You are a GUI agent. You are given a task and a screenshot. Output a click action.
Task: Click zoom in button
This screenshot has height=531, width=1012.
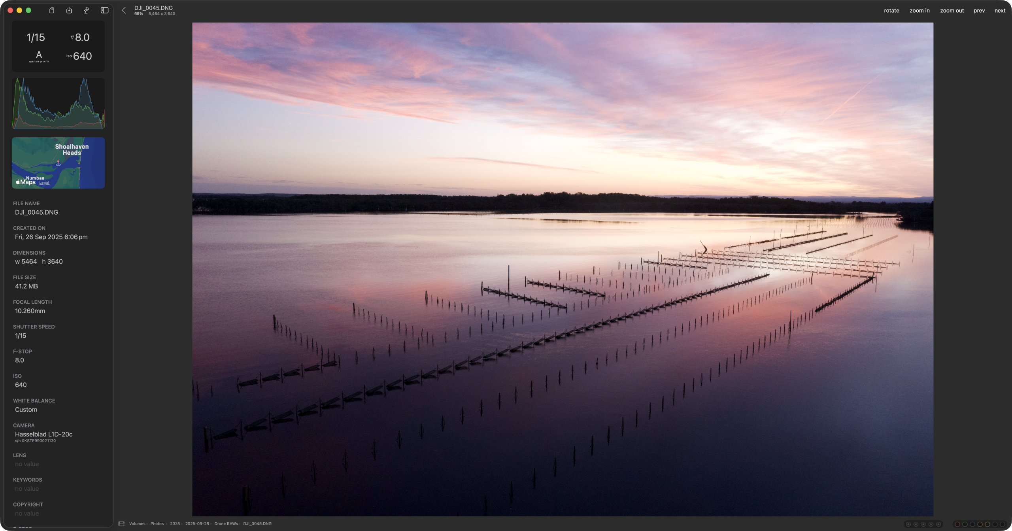[x=919, y=11]
